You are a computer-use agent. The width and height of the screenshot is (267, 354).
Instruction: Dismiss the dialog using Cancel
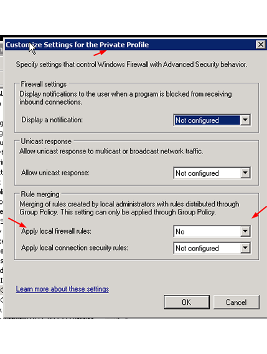pos(237,302)
